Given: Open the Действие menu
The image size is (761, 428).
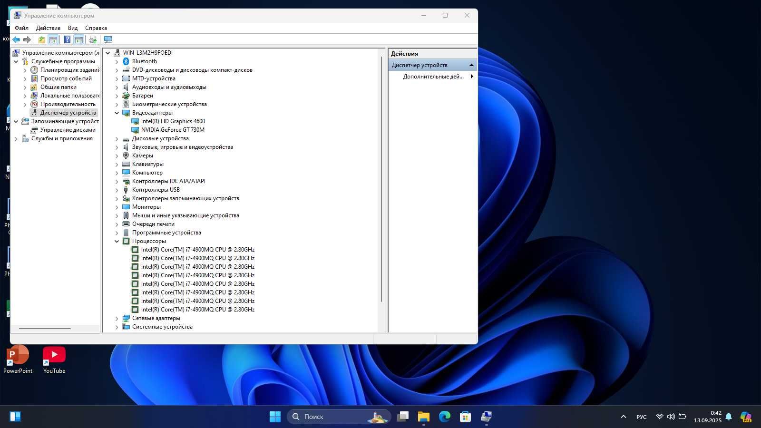Looking at the screenshot, I should (48, 28).
